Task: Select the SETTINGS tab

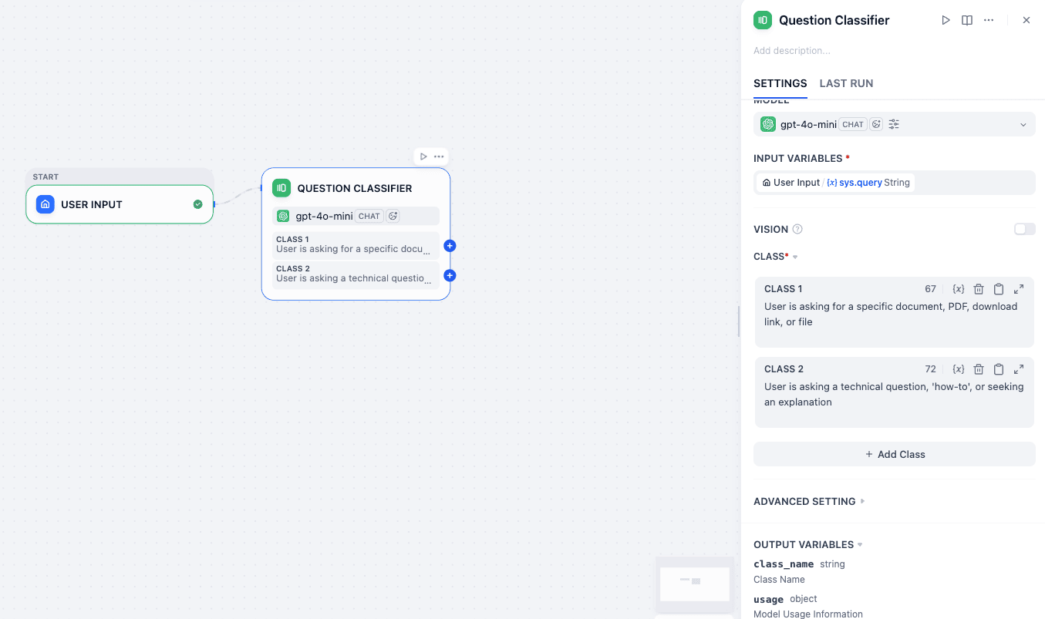Action: pos(780,83)
